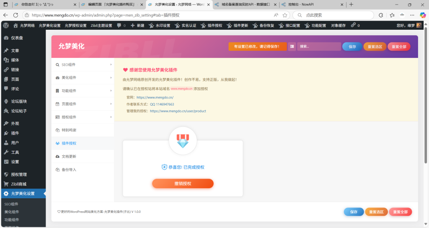
Task: Open the WordPress logo menu
Action: coord(6,26)
